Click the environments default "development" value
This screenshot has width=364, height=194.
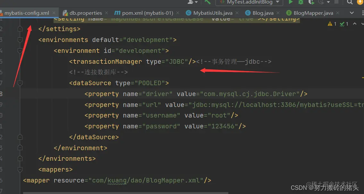coord(148,40)
